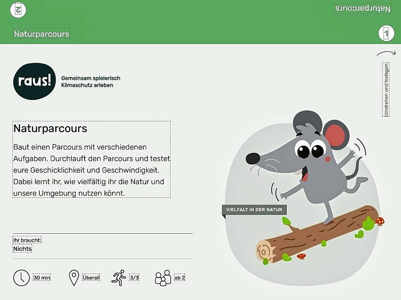The width and height of the screenshot is (401, 300).
Task: Click the '30 min' duration text
Action: point(42,277)
